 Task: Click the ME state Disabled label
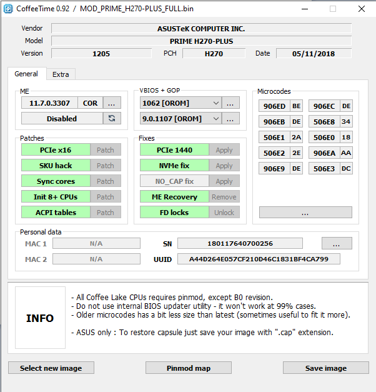62,118
